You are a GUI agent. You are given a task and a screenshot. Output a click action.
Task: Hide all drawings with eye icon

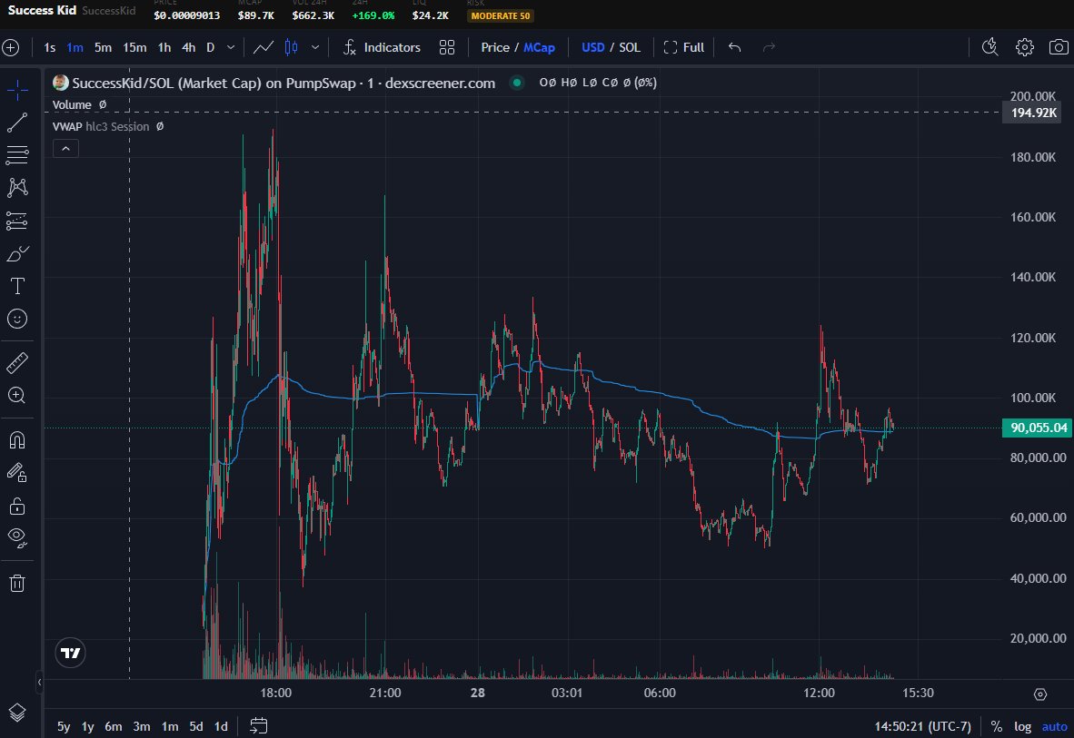point(17,538)
